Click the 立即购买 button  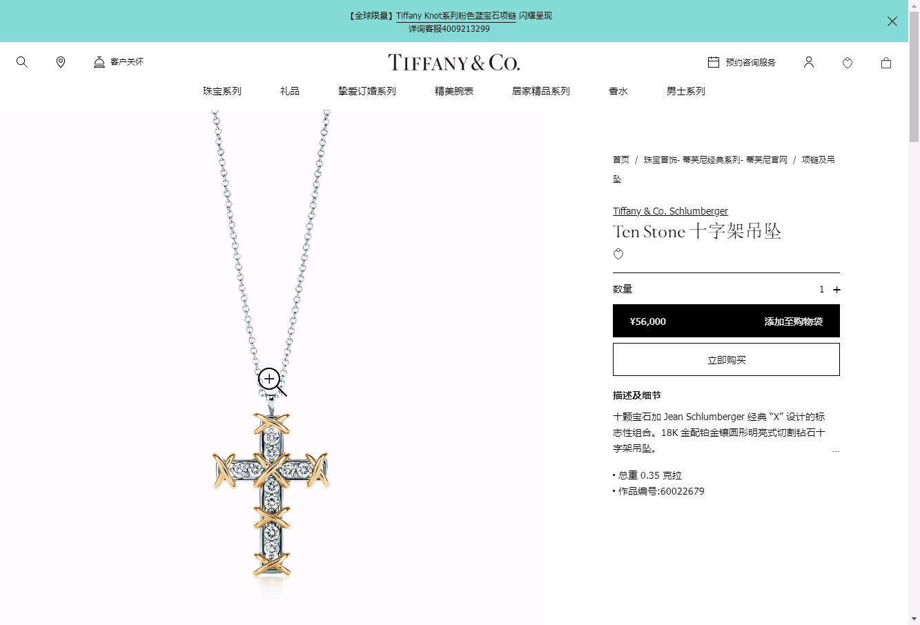pos(726,359)
